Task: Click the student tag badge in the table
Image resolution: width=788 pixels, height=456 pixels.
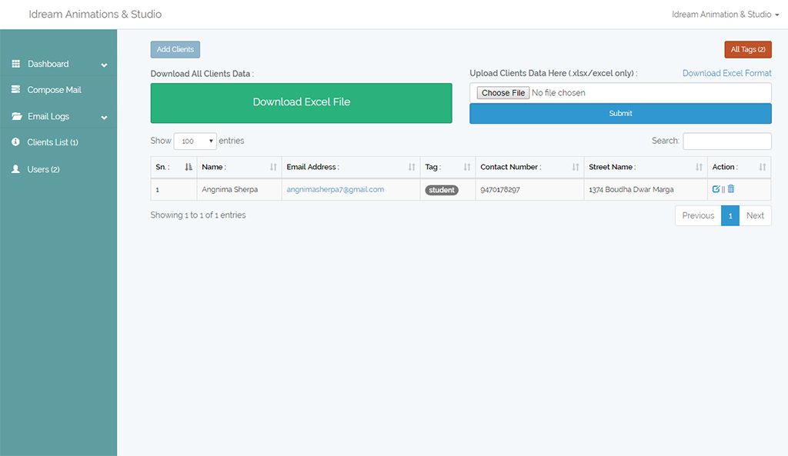Action: pos(442,189)
